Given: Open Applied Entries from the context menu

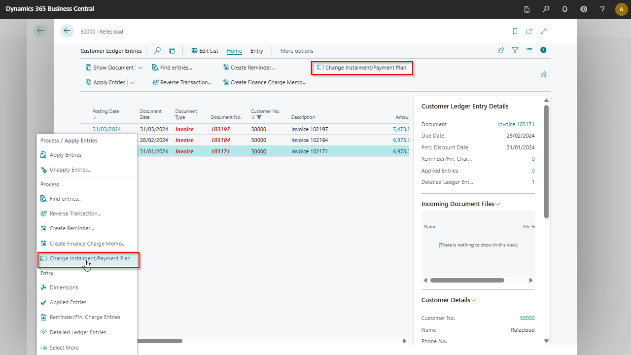Looking at the screenshot, I should (x=87, y=302).
